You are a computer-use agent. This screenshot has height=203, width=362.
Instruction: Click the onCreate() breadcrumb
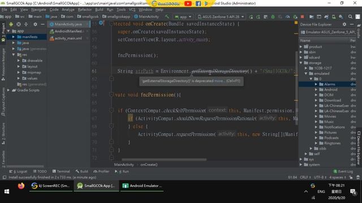point(149,165)
